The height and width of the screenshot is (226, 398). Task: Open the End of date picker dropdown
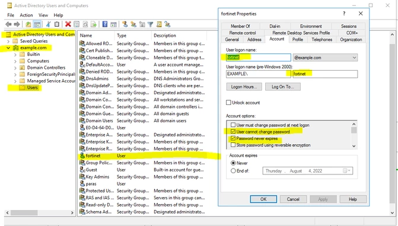(347, 171)
